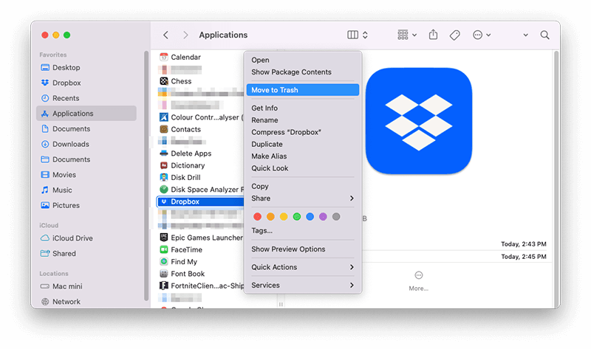This screenshot has height=349, width=591.
Task: Select Mac mini under Locations
Action: [x=67, y=286]
